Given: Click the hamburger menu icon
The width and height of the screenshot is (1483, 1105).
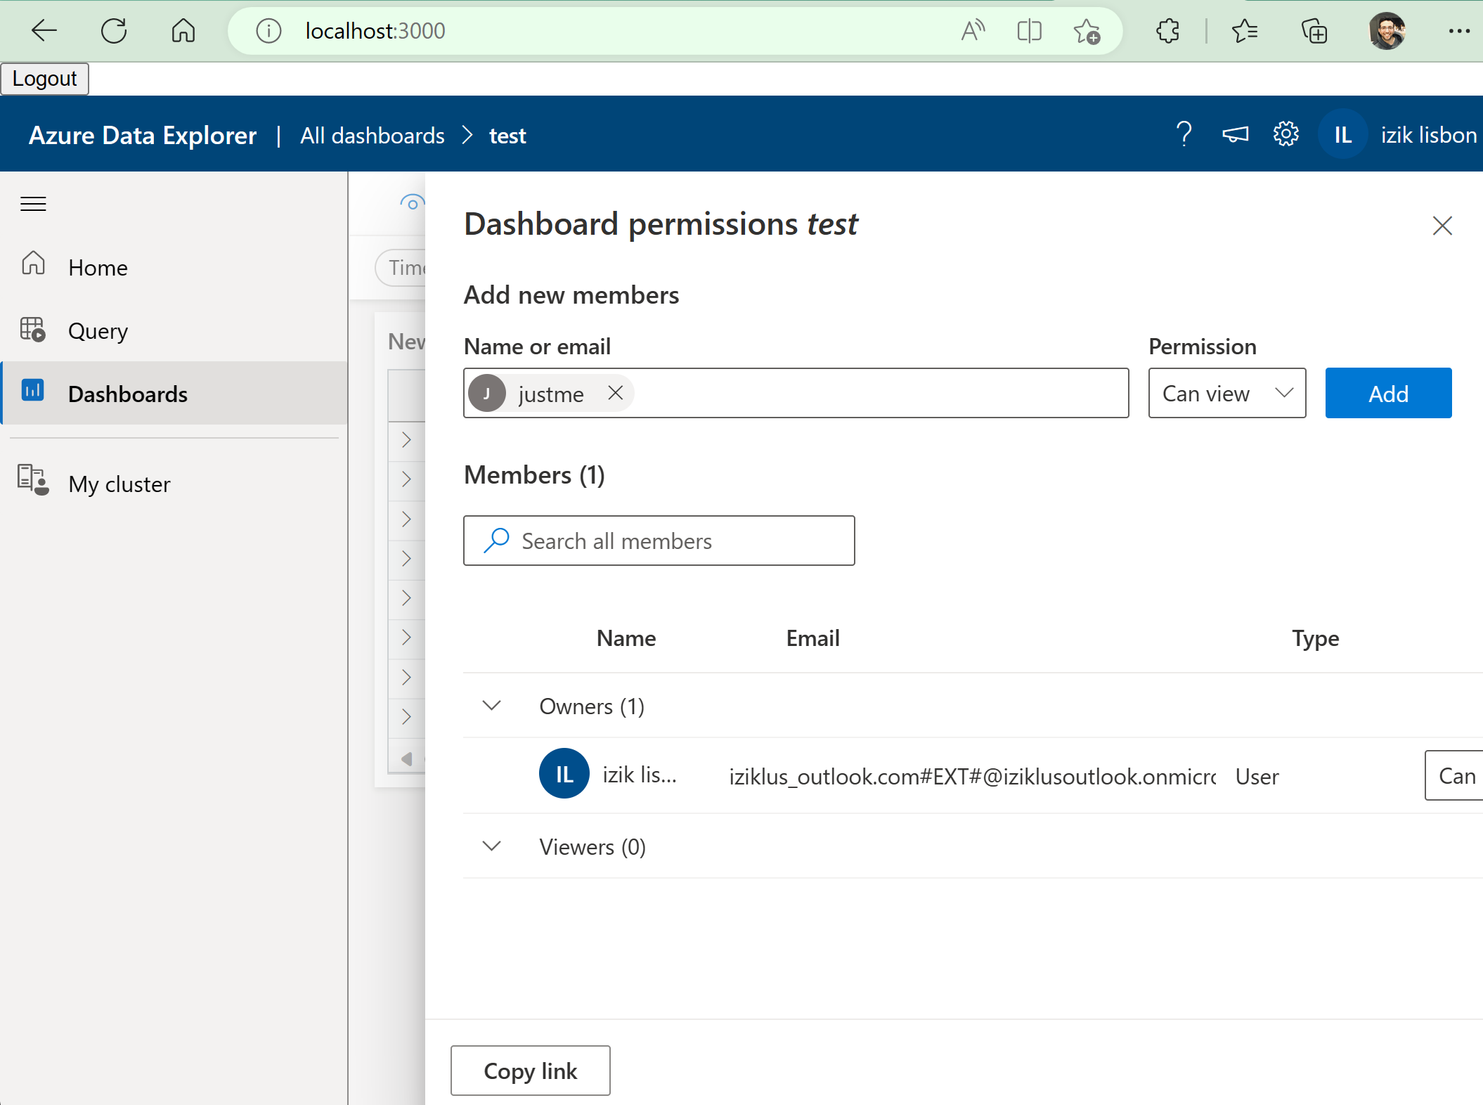Looking at the screenshot, I should pos(34,202).
